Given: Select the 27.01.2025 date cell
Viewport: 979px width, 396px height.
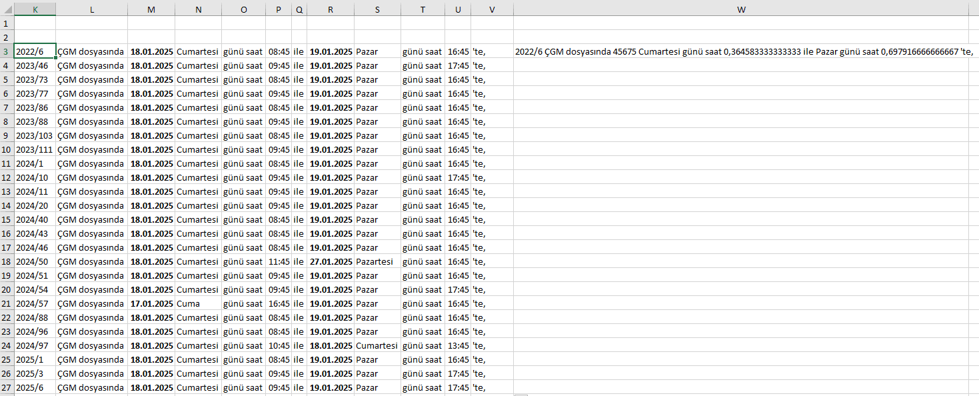Looking at the screenshot, I should pyautogui.click(x=331, y=261).
